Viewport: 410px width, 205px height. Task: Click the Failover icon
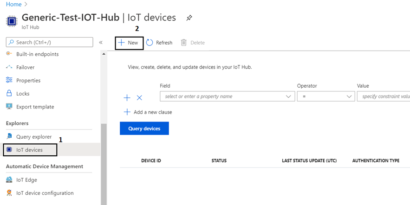tap(9, 67)
